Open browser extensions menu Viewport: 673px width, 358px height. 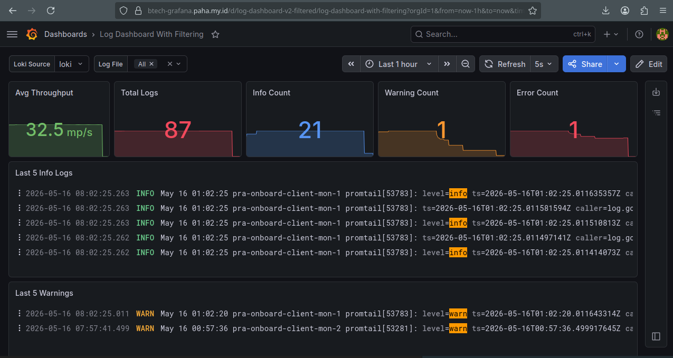coord(644,11)
